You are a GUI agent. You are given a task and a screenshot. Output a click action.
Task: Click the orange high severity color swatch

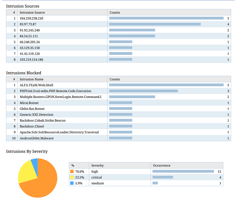(72, 172)
